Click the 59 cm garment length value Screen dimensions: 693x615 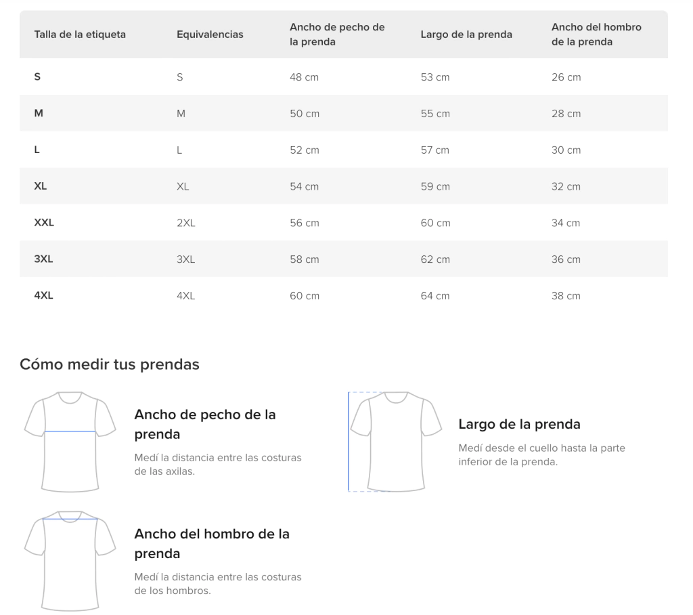435,186
